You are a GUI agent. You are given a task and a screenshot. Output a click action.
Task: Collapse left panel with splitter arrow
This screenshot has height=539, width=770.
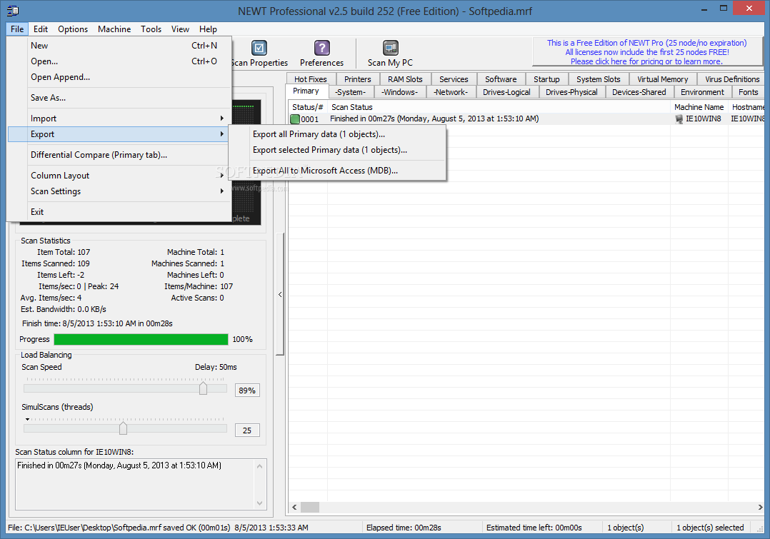click(280, 295)
